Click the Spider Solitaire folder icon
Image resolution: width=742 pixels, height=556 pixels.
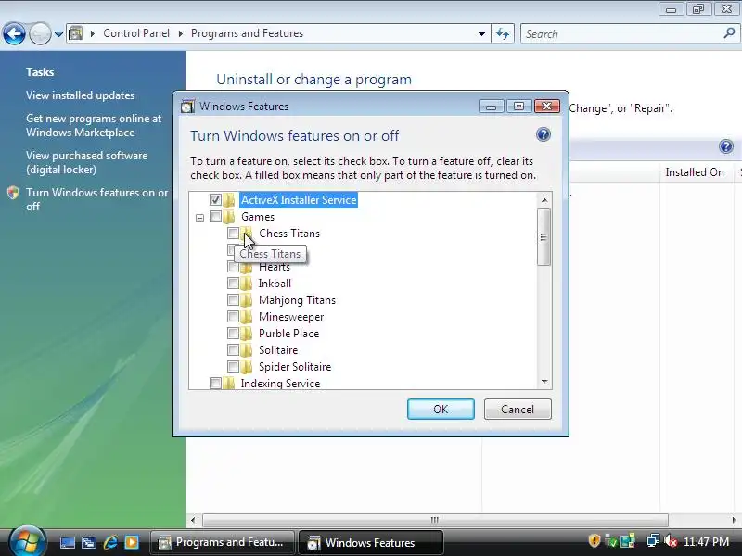click(247, 366)
